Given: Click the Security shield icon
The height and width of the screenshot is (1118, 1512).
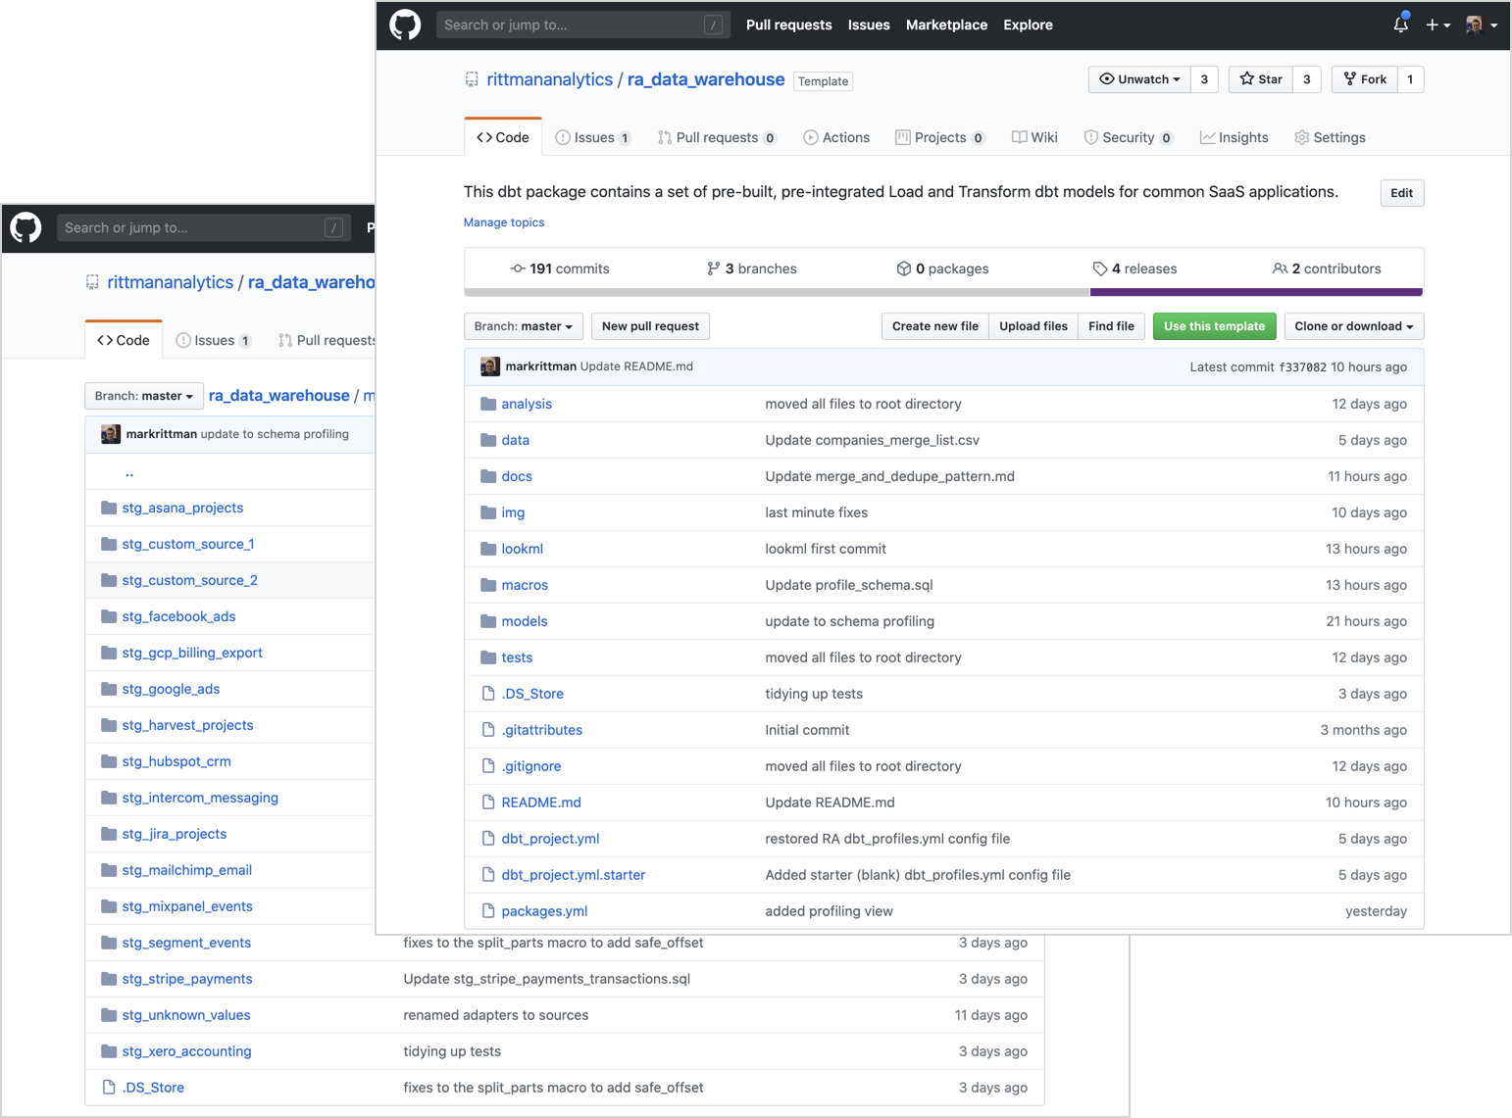Looking at the screenshot, I should 1090,137.
